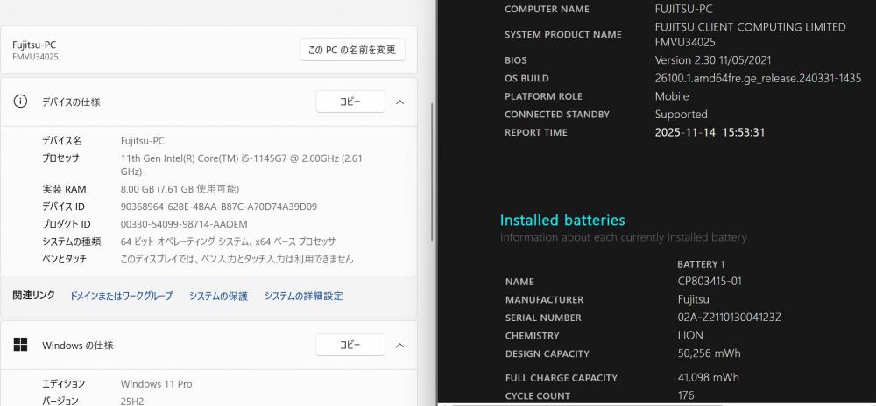Open the system protection link
This screenshot has height=406, width=876.
click(218, 296)
